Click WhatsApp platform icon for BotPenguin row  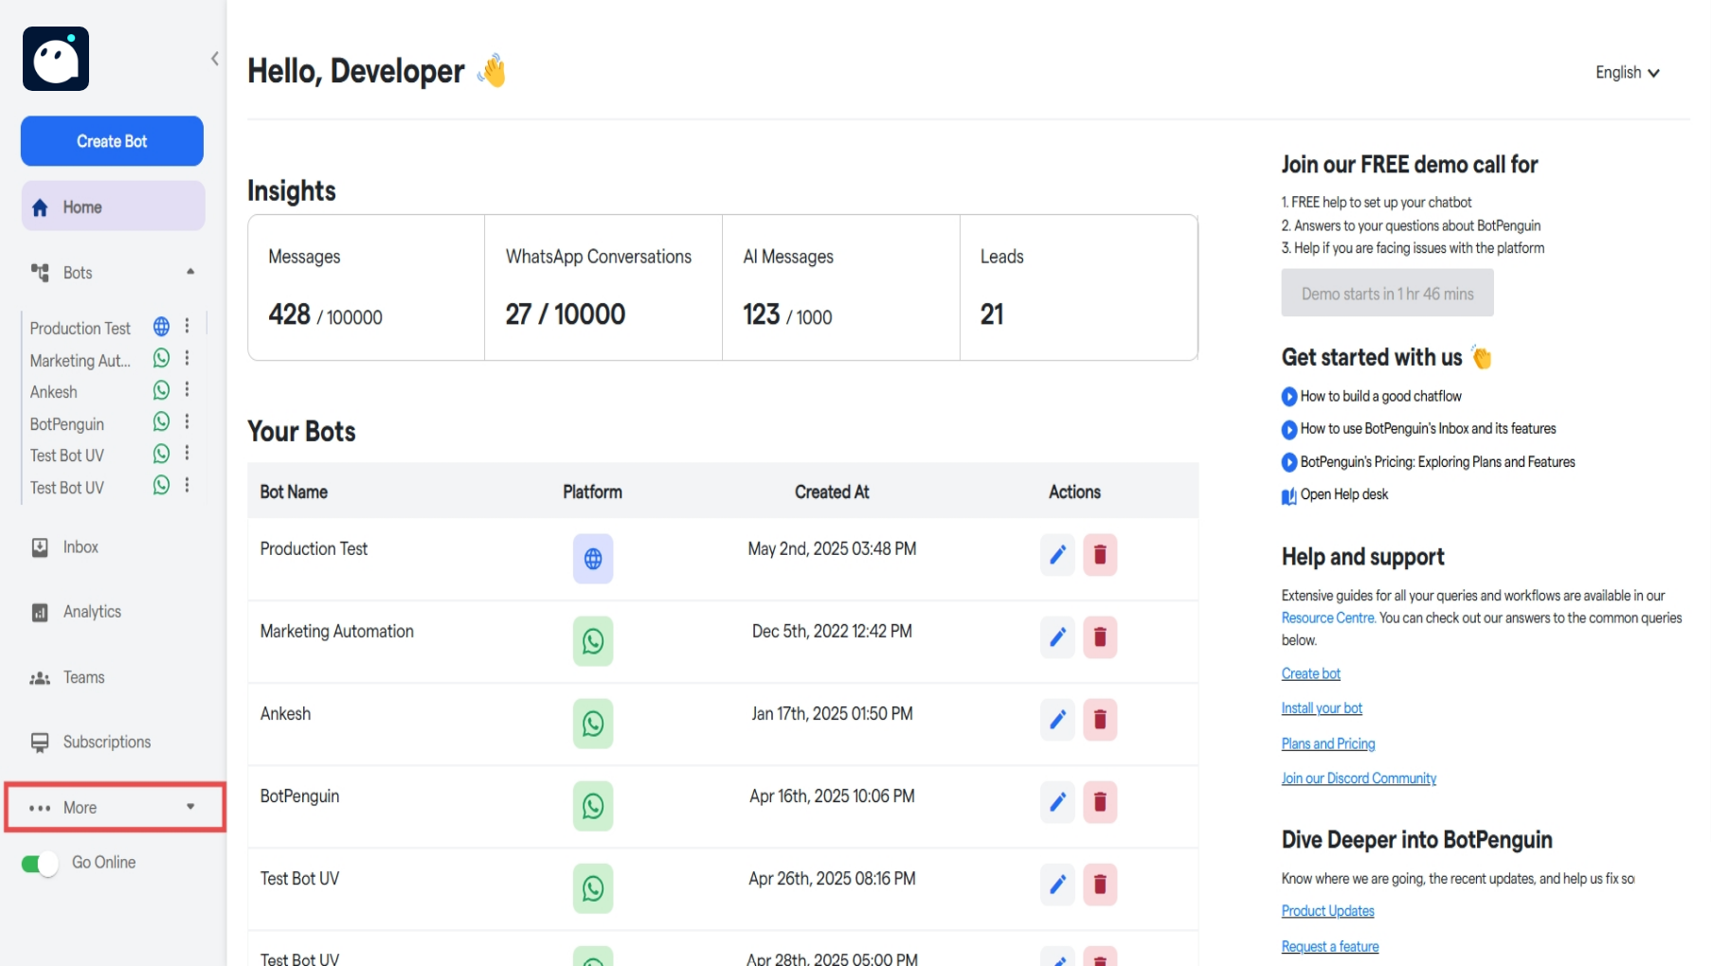[593, 806]
